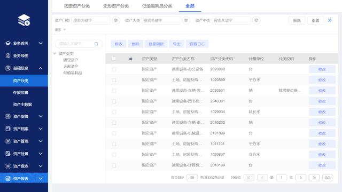
Task: Expand the 业务首页 menu chevron
Action: [41, 43]
